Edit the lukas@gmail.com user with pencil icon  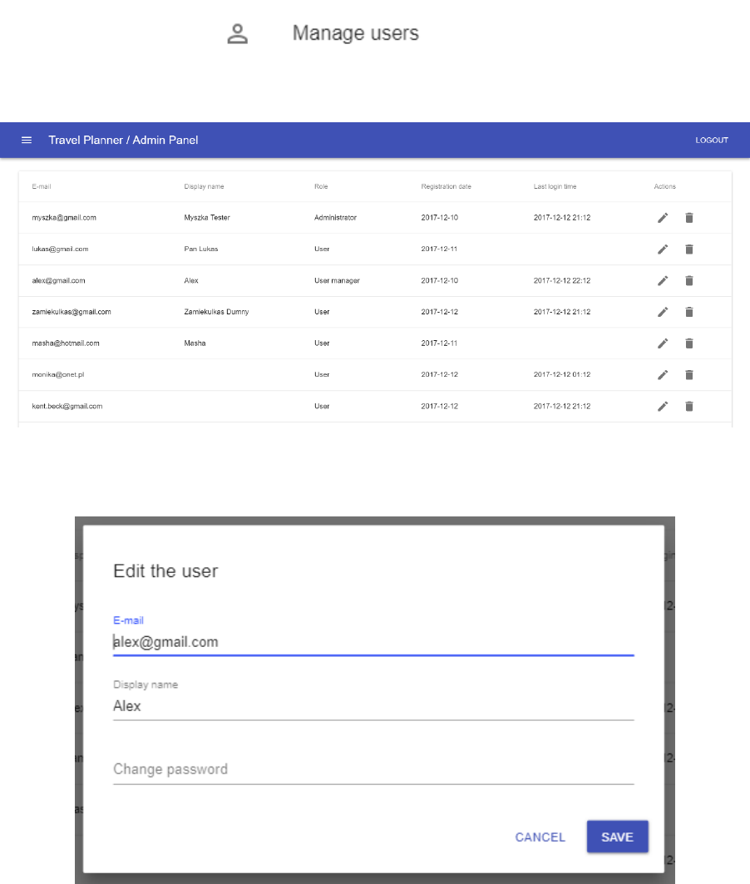click(x=663, y=249)
